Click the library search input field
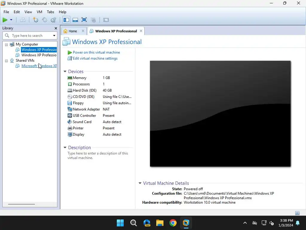This screenshot has height=230, width=306. pos(29,36)
